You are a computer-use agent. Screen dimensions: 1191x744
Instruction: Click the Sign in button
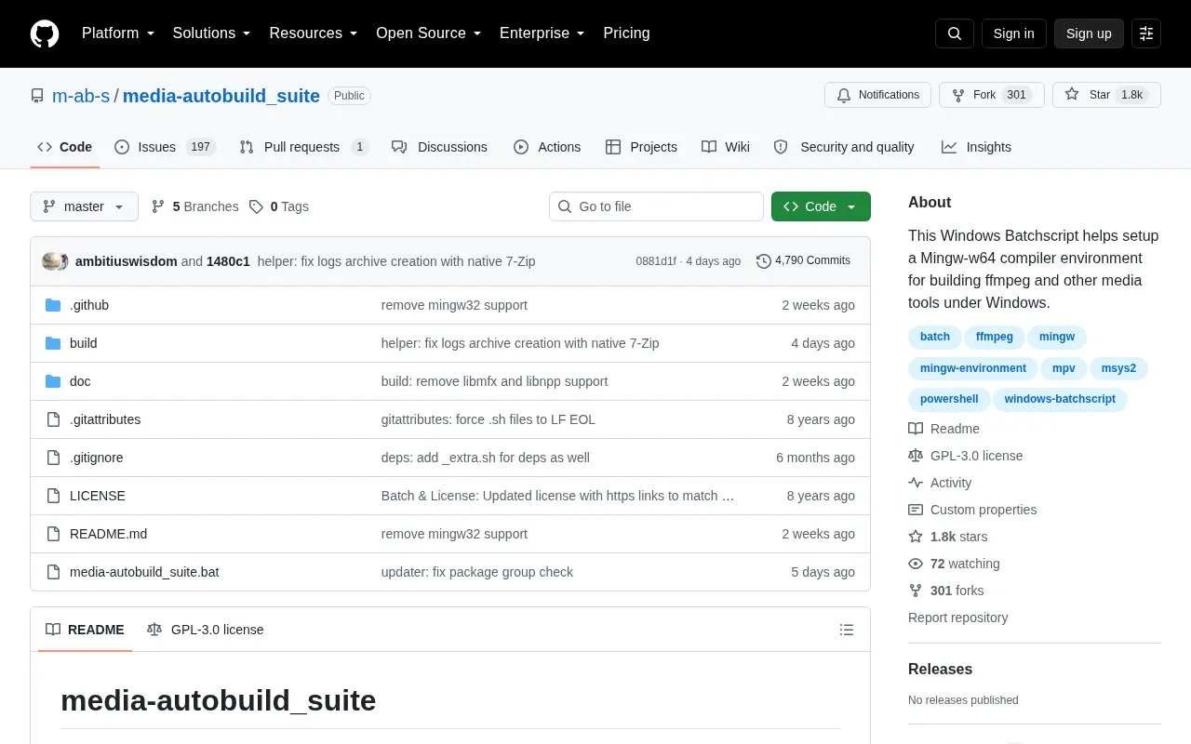[1013, 33]
